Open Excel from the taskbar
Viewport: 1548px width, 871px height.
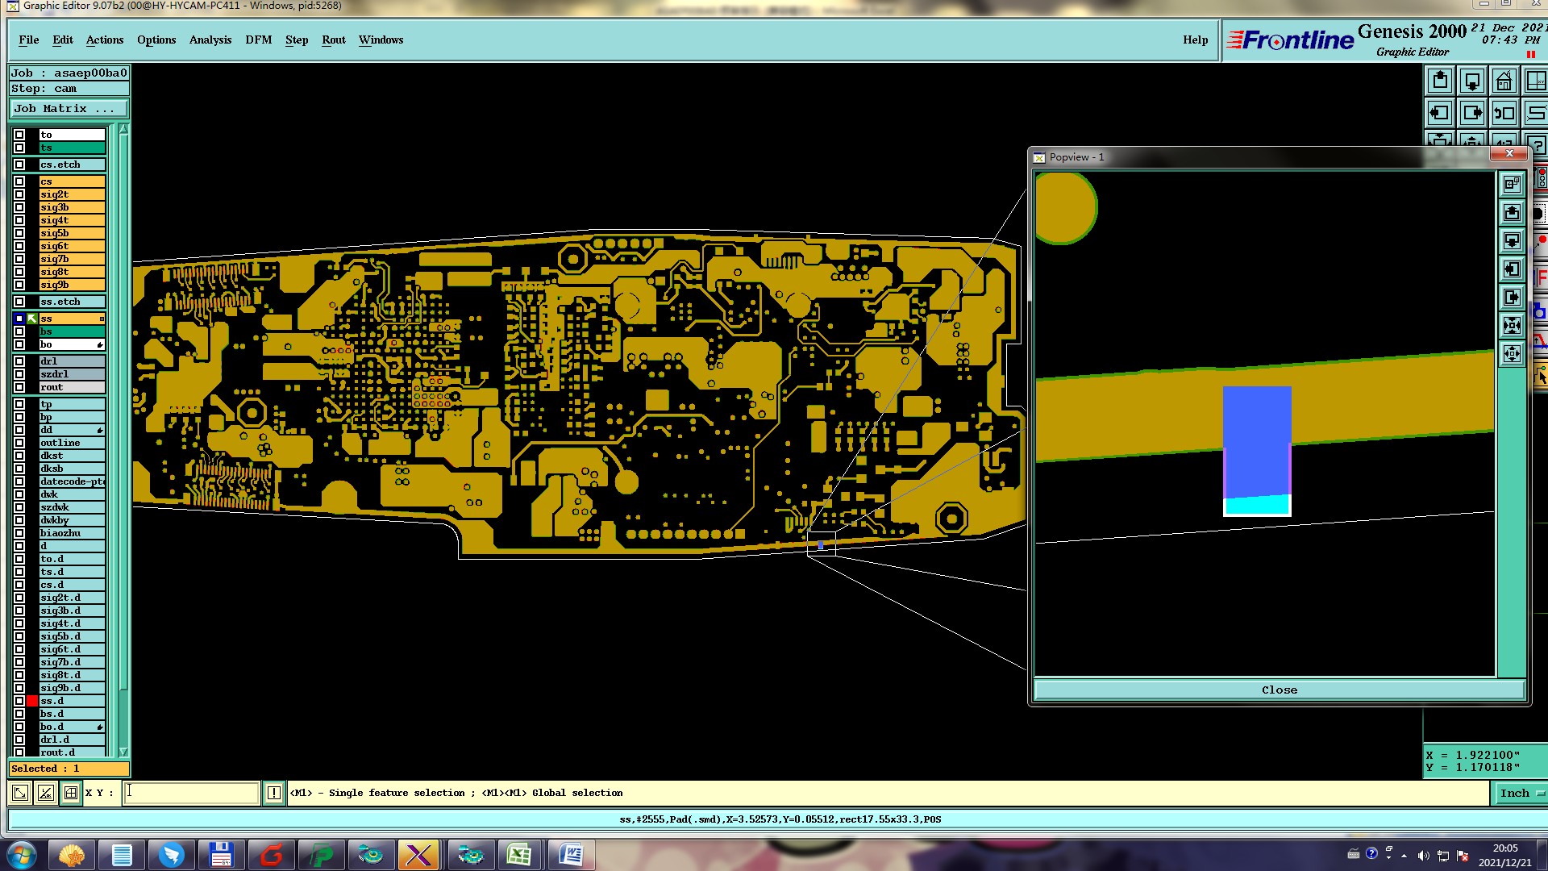click(519, 854)
